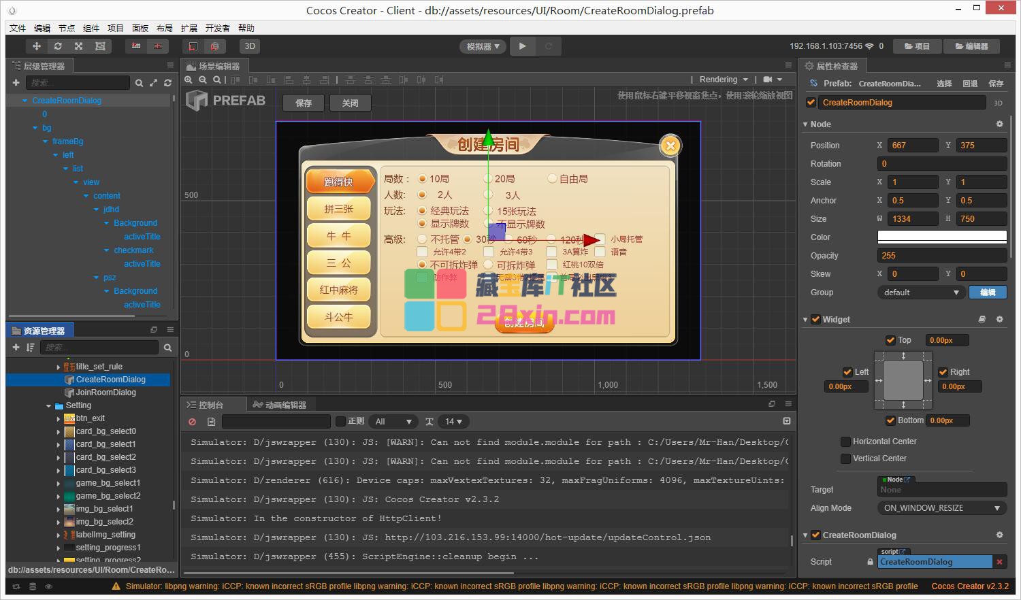The image size is (1021, 600).
Task: Click the scene zoom-in magnifier icon
Action: (x=189, y=80)
